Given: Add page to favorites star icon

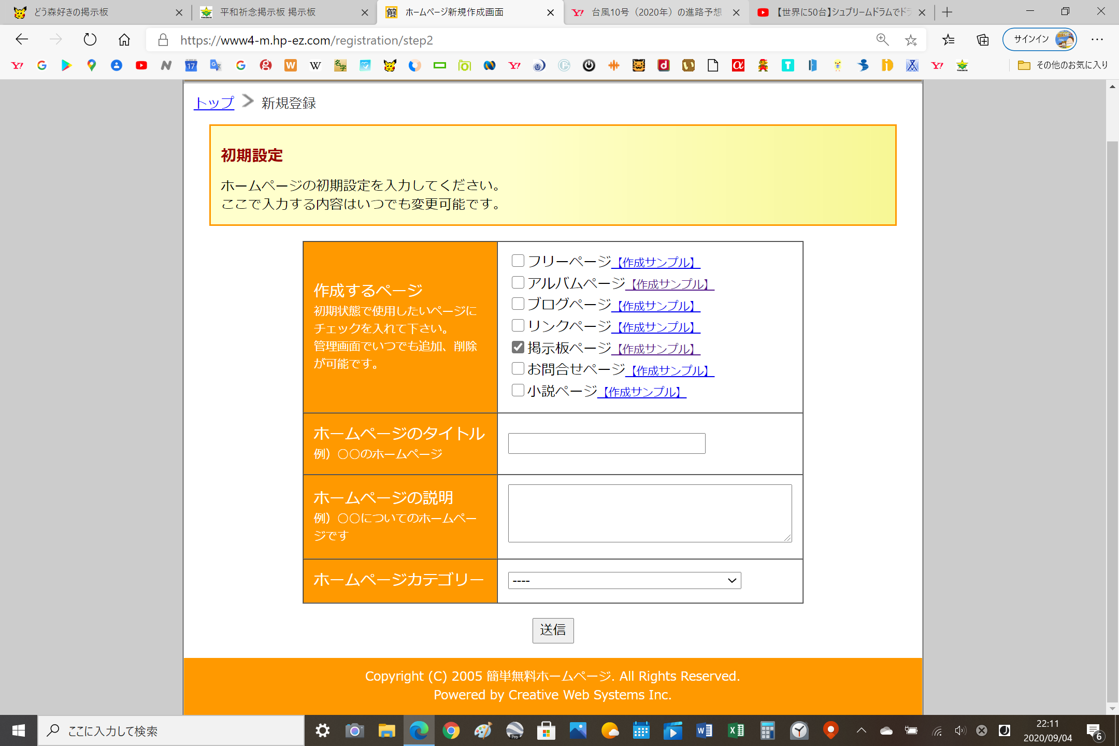Looking at the screenshot, I should pyautogui.click(x=911, y=40).
